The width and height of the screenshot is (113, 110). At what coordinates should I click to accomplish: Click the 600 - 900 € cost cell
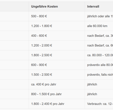(57, 65)
